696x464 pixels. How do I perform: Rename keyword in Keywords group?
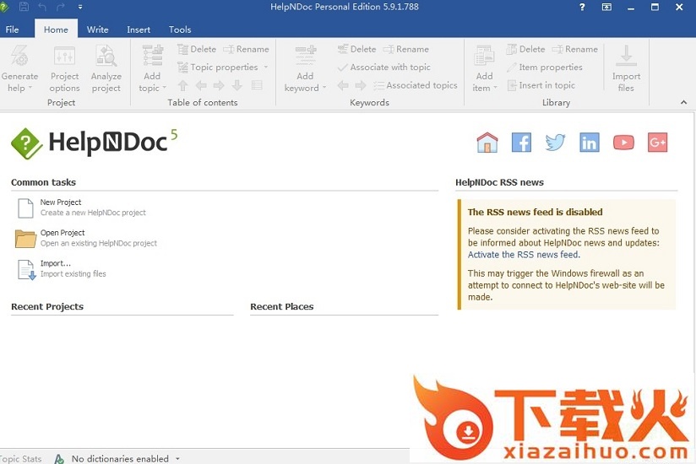click(405, 49)
